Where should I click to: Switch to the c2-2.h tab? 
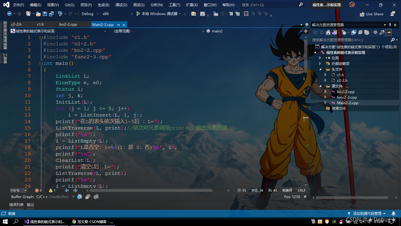[16, 25]
